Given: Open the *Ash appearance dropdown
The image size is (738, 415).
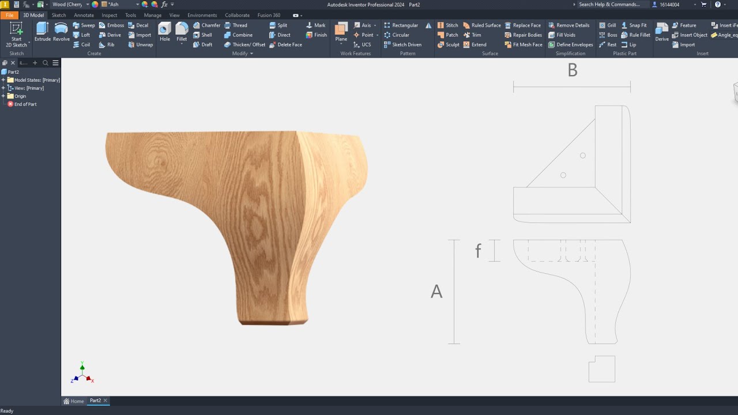Looking at the screenshot, I should [x=137, y=5].
